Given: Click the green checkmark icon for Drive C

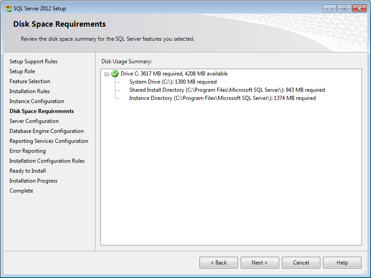Looking at the screenshot, I should click(115, 74).
